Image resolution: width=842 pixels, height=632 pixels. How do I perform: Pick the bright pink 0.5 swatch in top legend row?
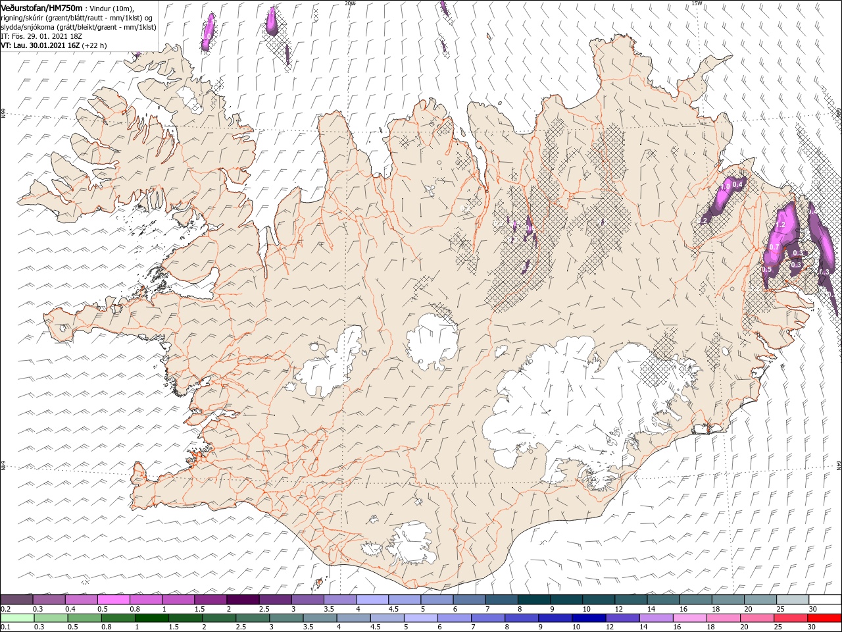(113, 600)
